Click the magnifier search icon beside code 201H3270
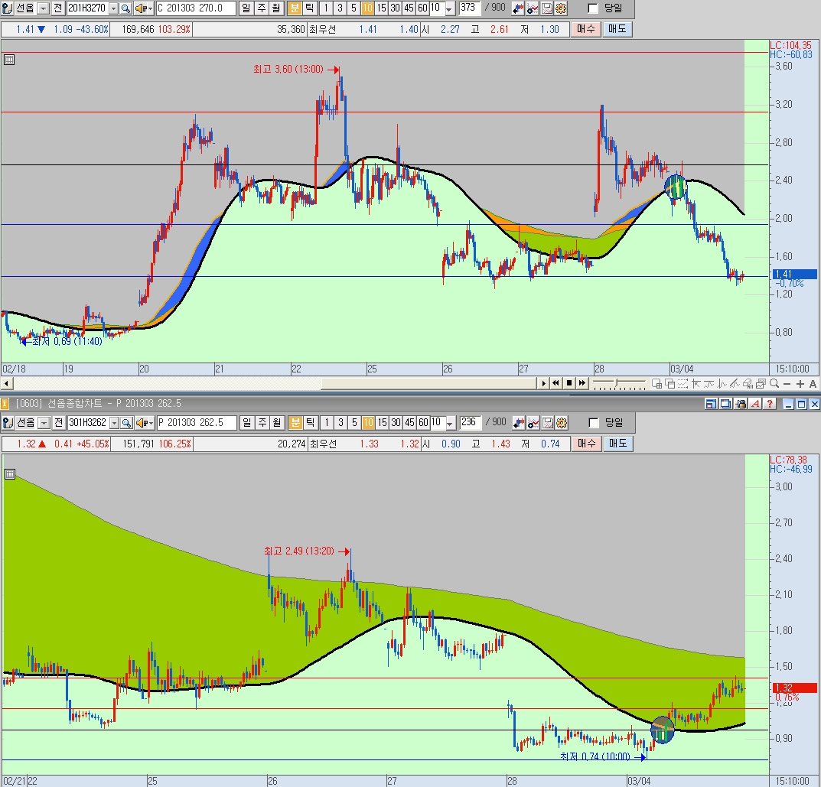 tap(125, 8)
